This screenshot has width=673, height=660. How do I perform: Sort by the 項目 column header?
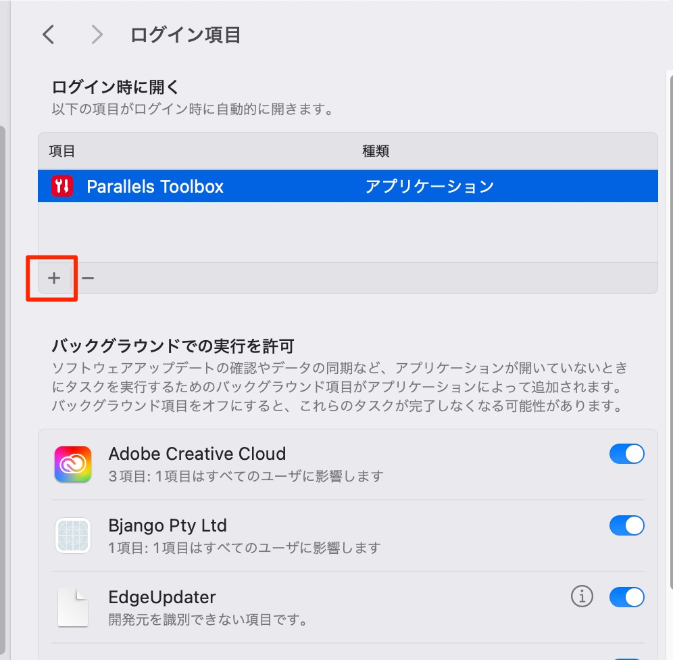61,151
